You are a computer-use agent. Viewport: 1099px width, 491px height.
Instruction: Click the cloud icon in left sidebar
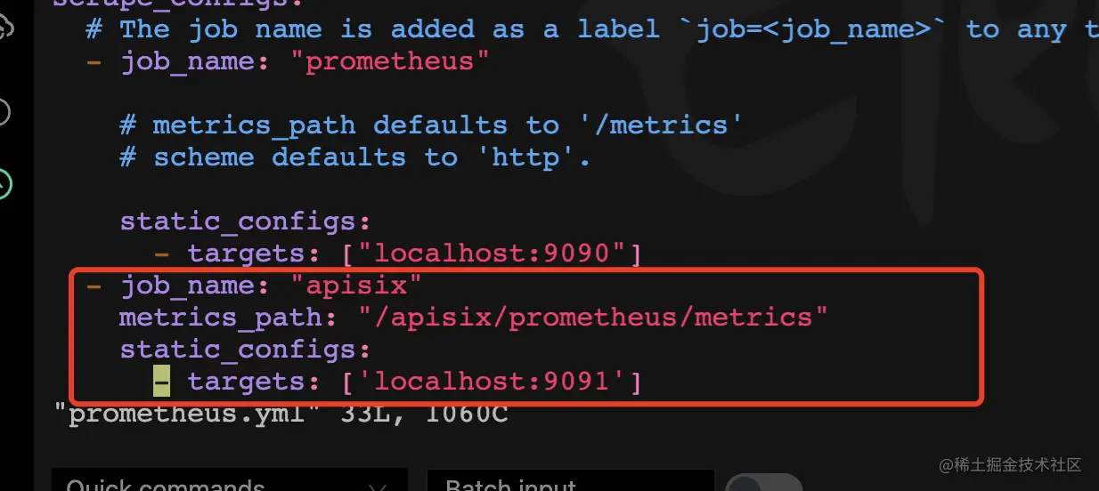click(x=5, y=29)
